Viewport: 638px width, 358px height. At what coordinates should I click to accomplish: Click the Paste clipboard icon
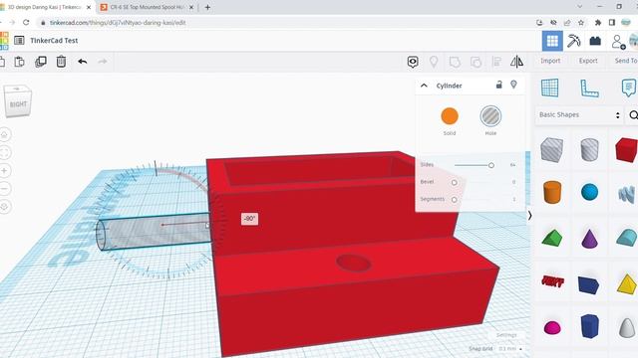pyautogui.click(x=19, y=62)
